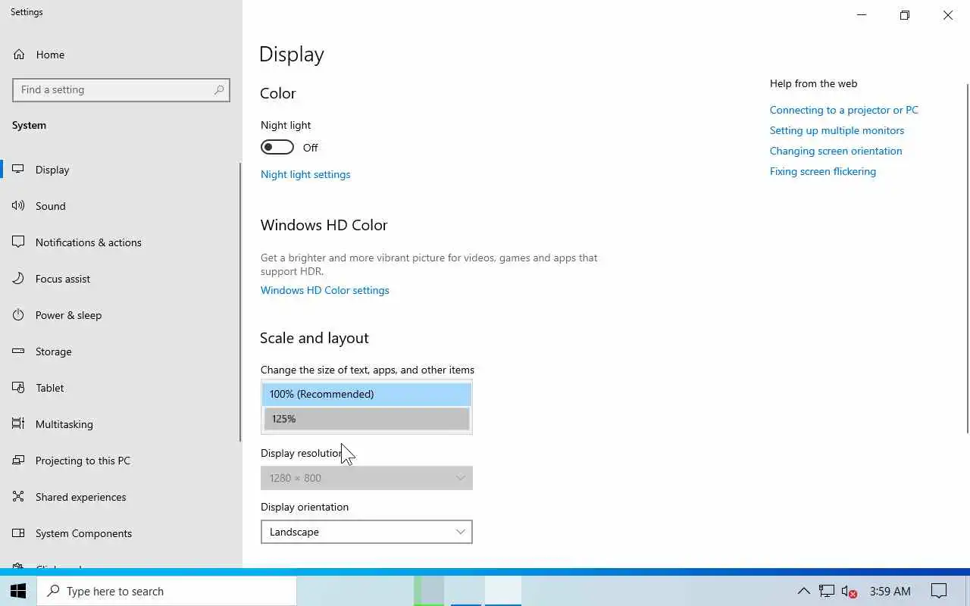Click the 3:59 AM taskbar clock
Image resolution: width=970 pixels, height=606 pixels.
890,591
